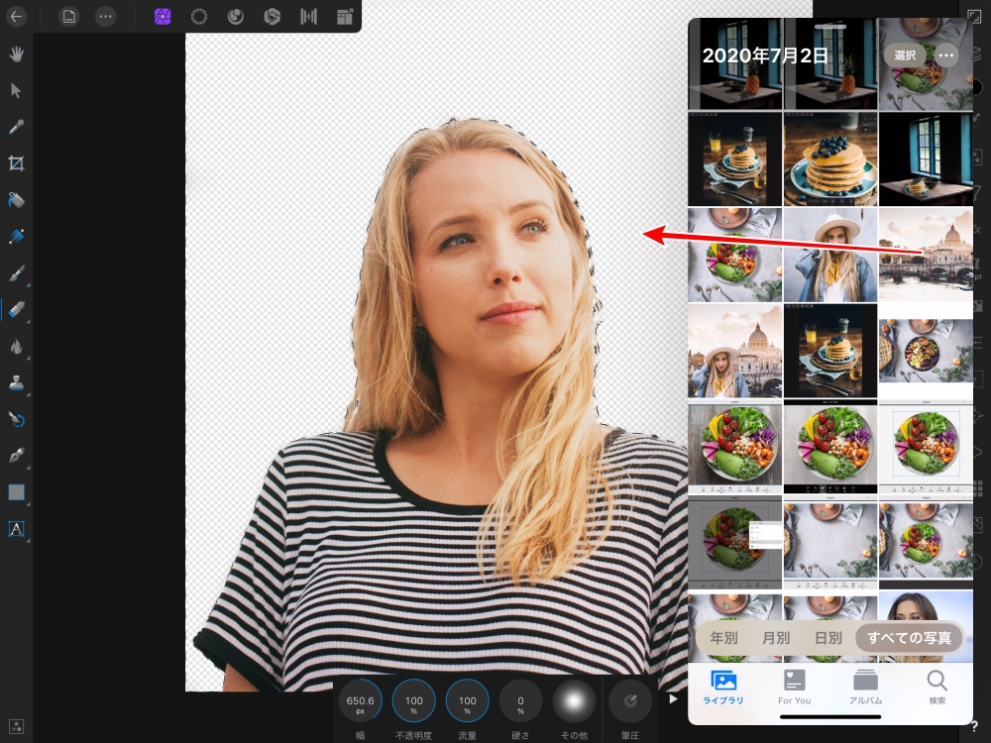Open the 検索 search tab
Viewport: 991px width, 743px height.
(x=936, y=688)
